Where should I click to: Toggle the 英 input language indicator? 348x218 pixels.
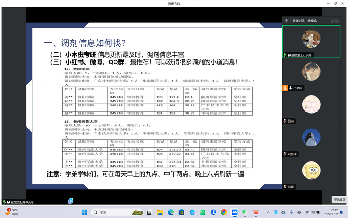pyautogui.click(x=299, y=212)
